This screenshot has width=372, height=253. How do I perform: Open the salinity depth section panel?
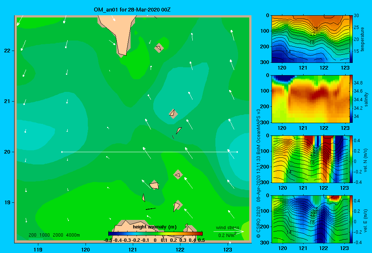pos(311,99)
